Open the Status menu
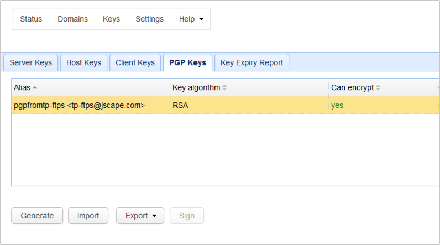The height and width of the screenshot is (245, 440). [31, 19]
